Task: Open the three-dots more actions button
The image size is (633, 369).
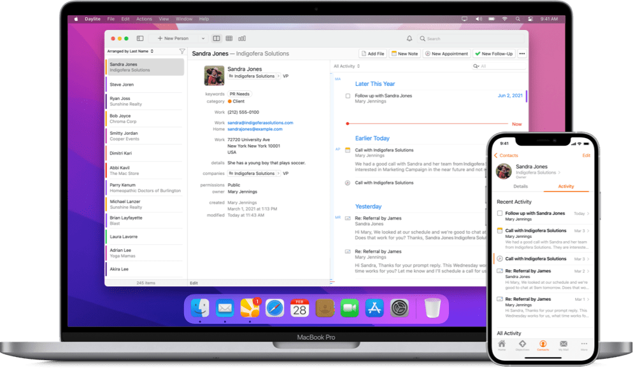Action: tap(522, 53)
